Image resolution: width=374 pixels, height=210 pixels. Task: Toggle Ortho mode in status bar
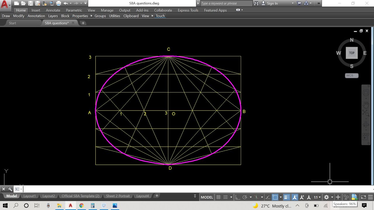tap(238, 197)
